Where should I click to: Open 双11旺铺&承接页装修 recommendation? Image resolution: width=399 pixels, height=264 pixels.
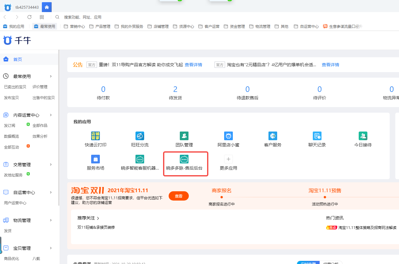(x=96, y=227)
